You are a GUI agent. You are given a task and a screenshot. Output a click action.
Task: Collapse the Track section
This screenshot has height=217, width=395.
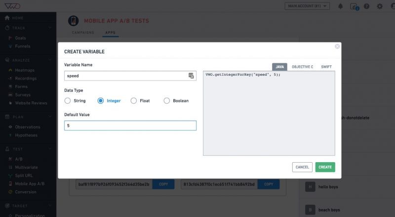coord(50,28)
